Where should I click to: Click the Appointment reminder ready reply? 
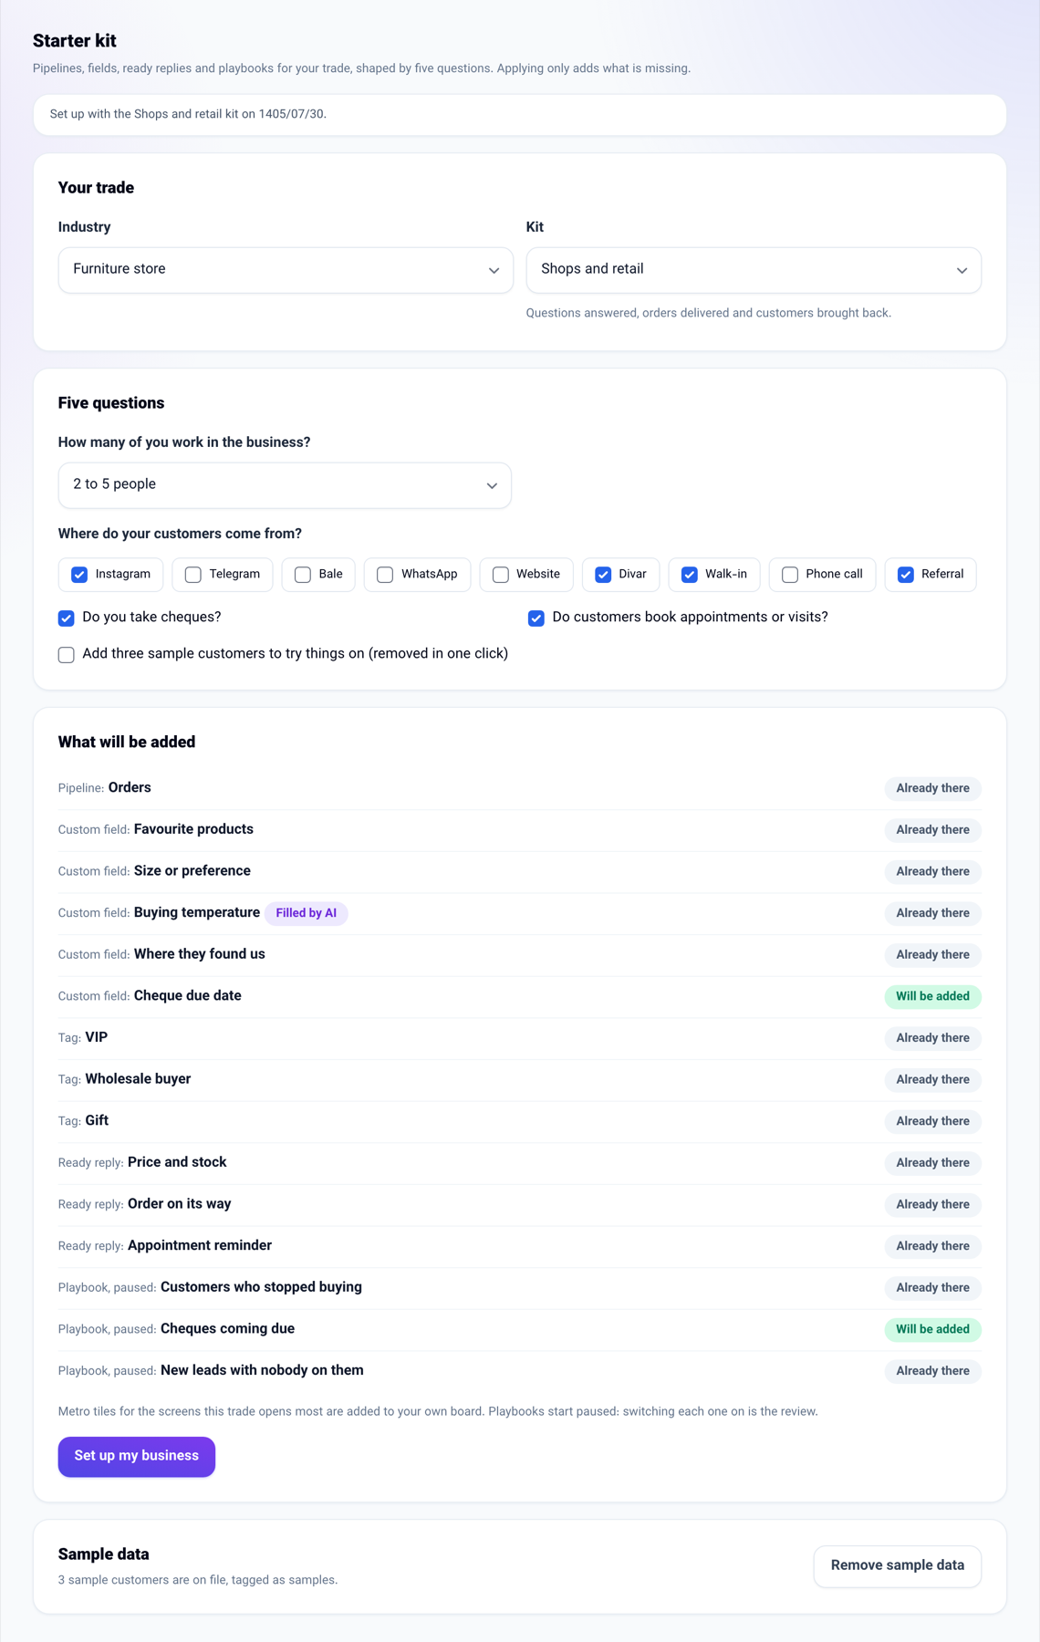200,1246
